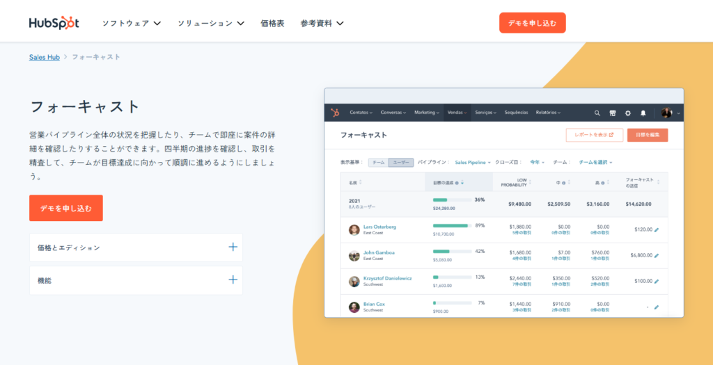713x365 pixels.
Task: Open Krzysztof Danielewicz profile link
Action: (x=387, y=278)
